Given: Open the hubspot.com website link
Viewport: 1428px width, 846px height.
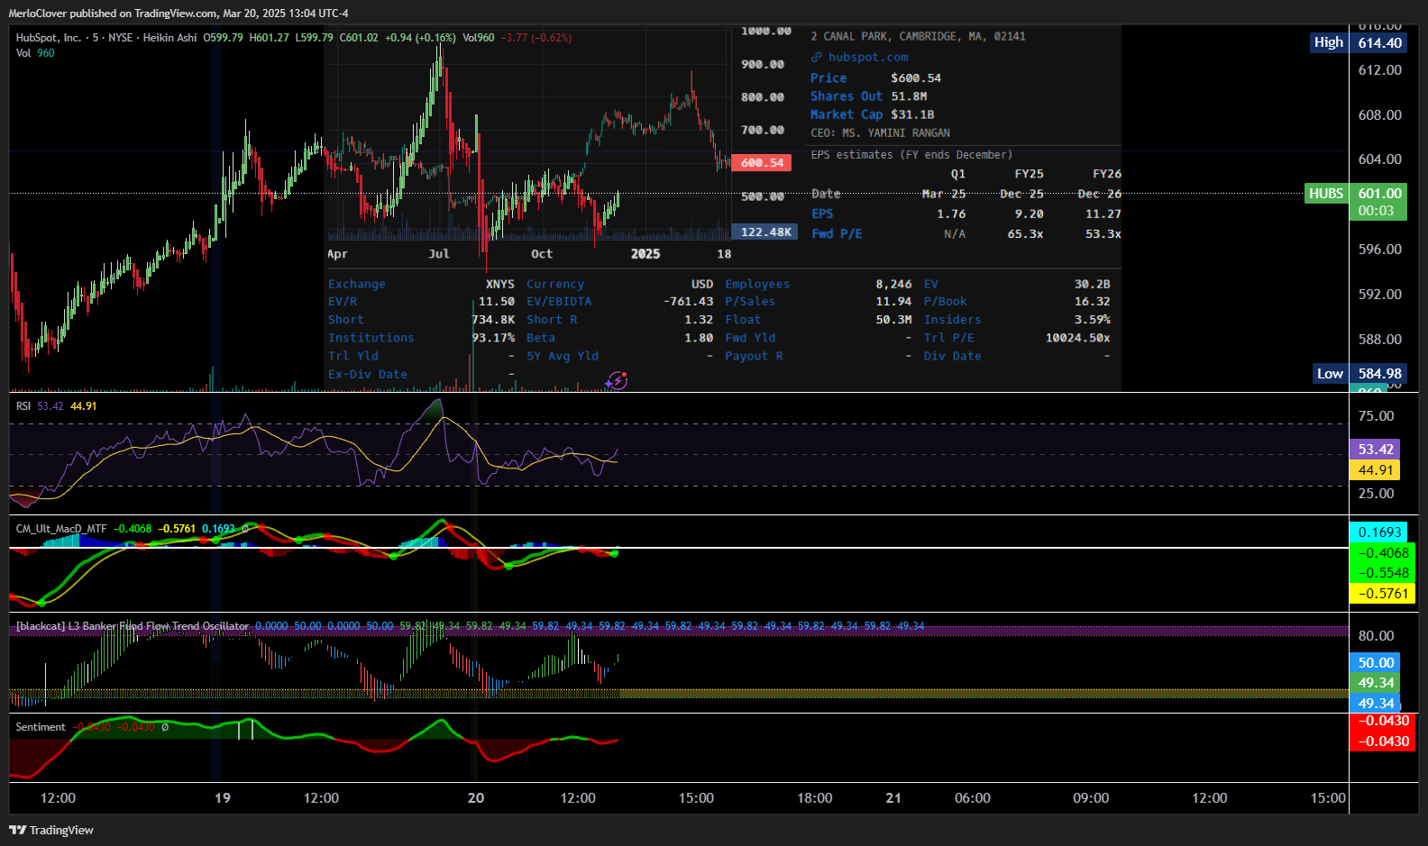Looking at the screenshot, I should coord(868,57).
